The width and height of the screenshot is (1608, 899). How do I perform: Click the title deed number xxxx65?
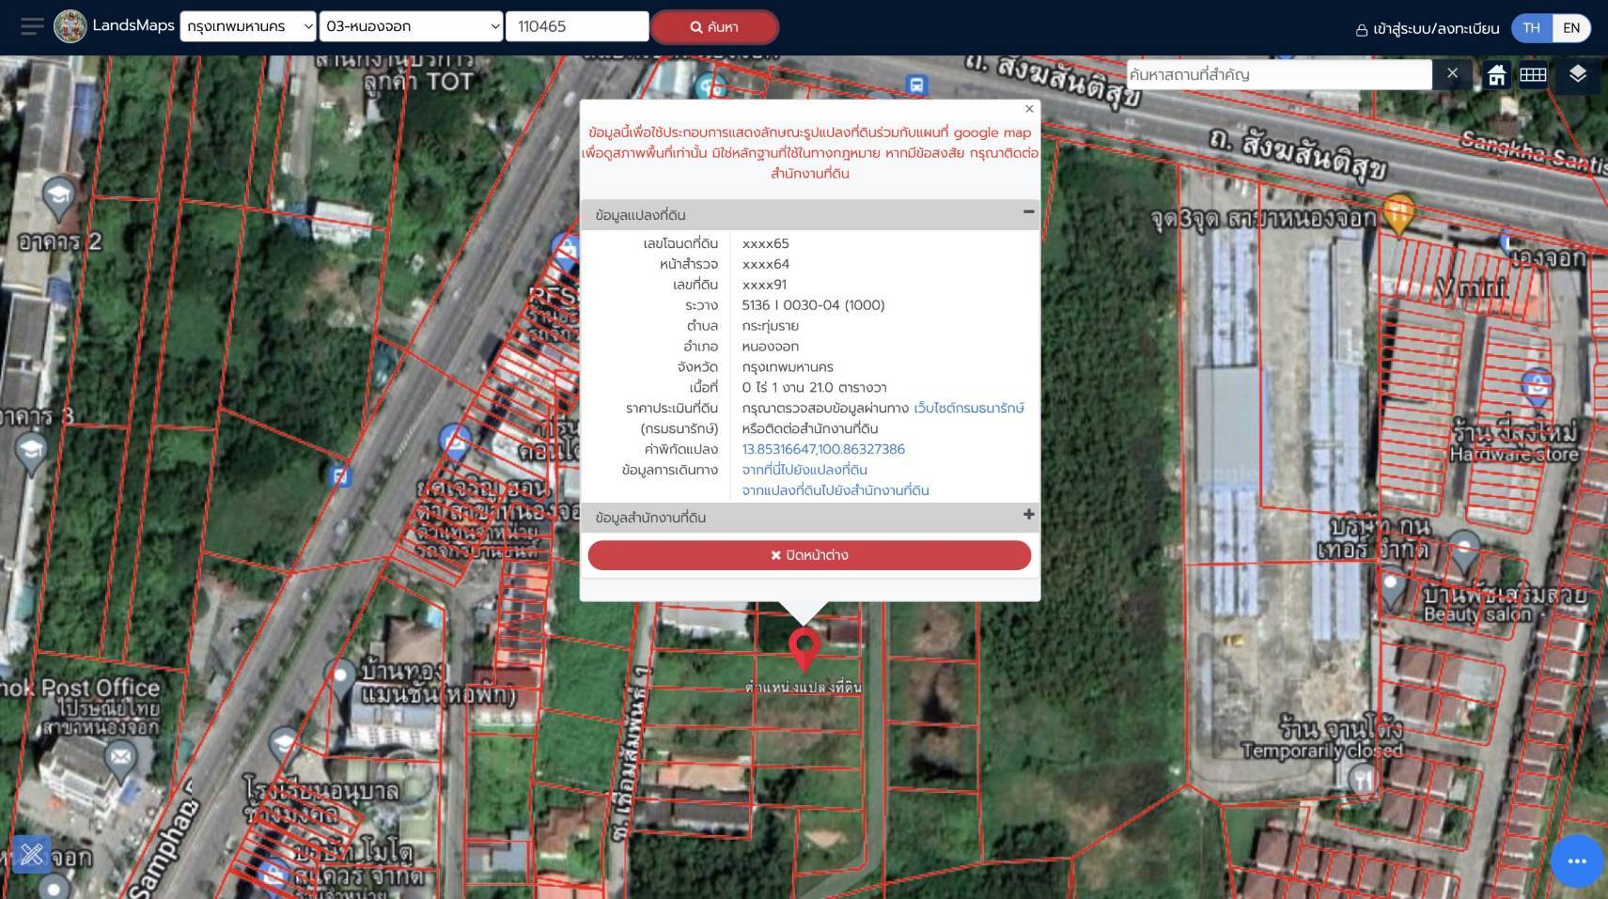765,243
